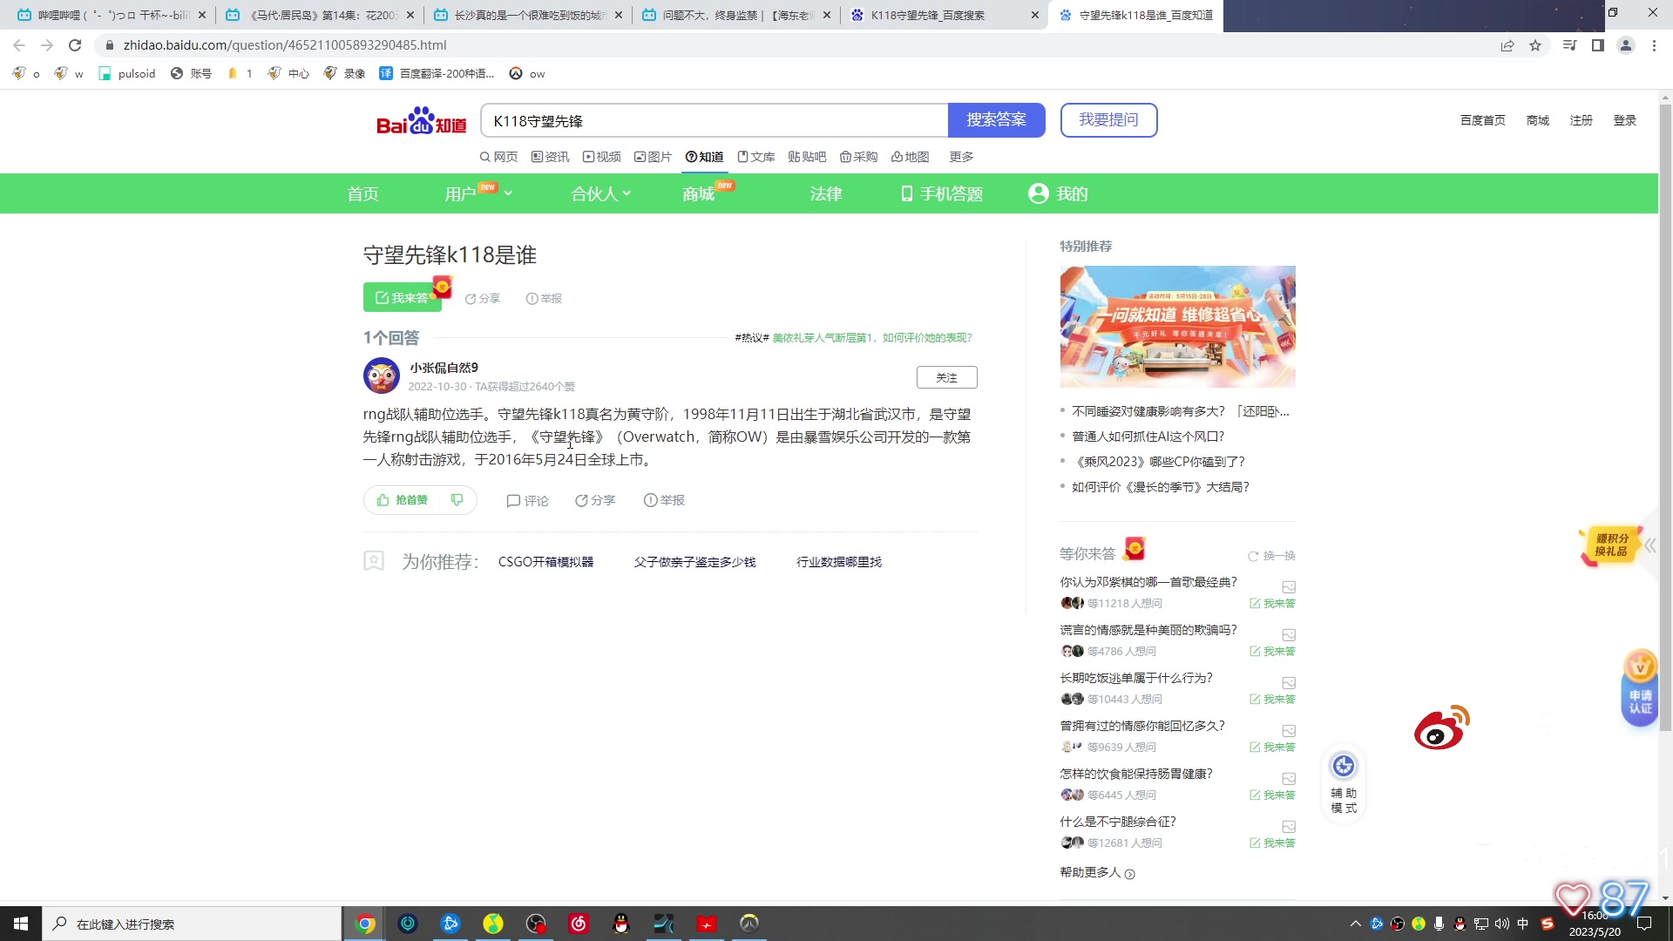Click the browser address bar URL
The width and height of the screenshot is (1673, 941).
pos(285,45)
